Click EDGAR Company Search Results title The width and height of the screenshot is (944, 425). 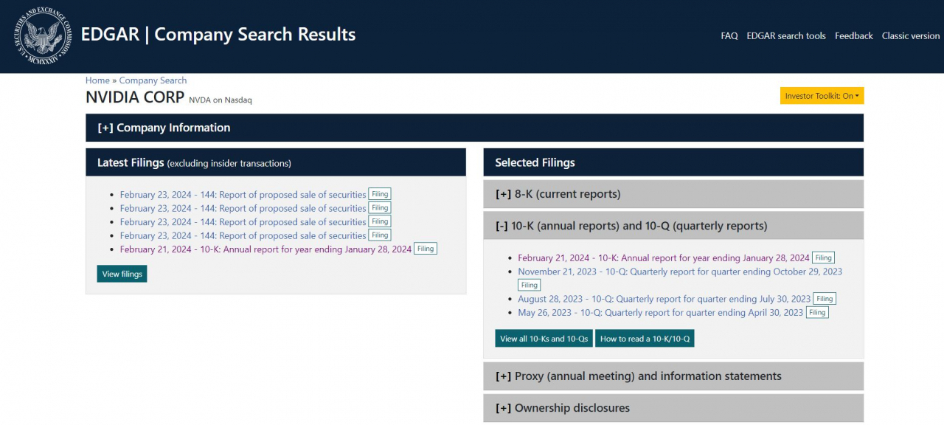click(x=218, y=35)
